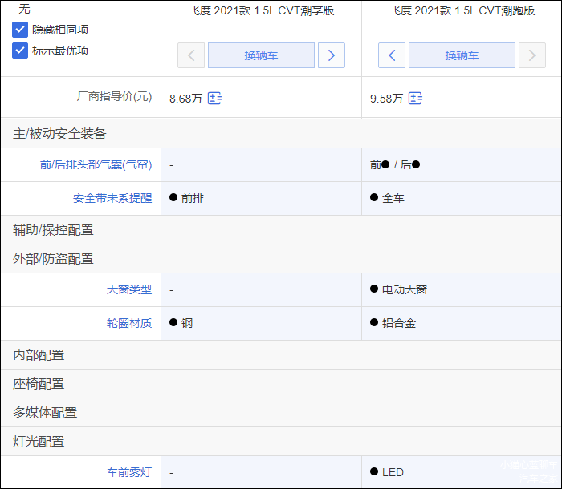562x489 pixels.
Task: Expand the 内部配置 section
Action: (x=39, y=355)
